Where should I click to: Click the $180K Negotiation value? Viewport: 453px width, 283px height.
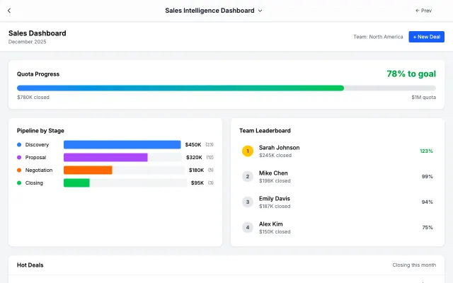click(197, 170)
